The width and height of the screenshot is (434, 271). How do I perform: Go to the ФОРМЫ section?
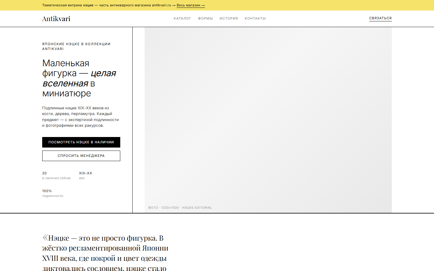click(x=205, y=18)
